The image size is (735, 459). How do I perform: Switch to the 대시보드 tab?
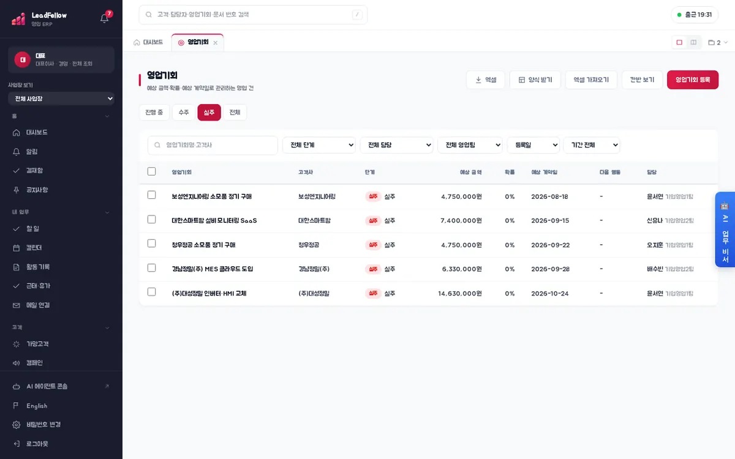click(x=148, y=42)
